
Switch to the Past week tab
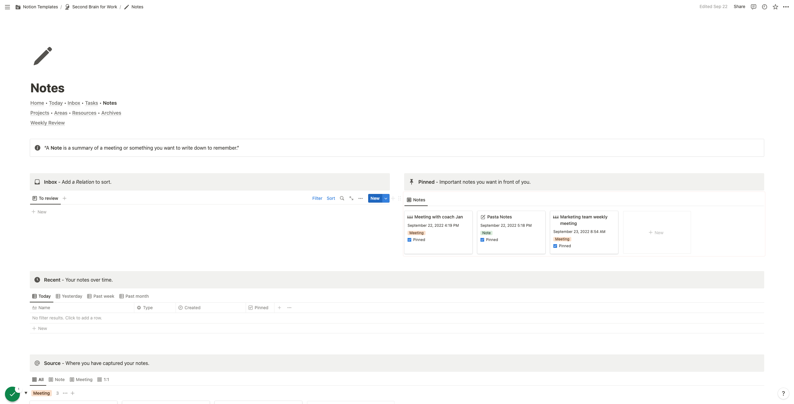(x=101, y=296)
